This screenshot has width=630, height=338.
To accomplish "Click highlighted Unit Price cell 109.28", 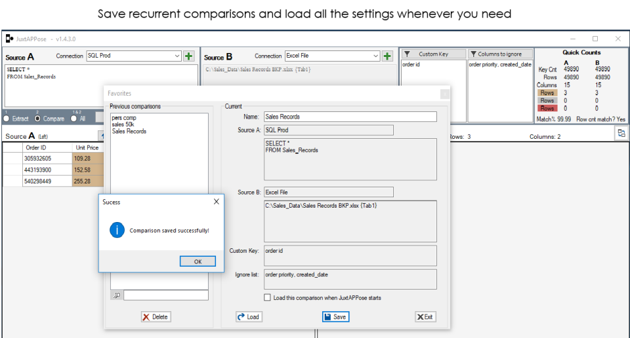I will [x=87, y=159].
